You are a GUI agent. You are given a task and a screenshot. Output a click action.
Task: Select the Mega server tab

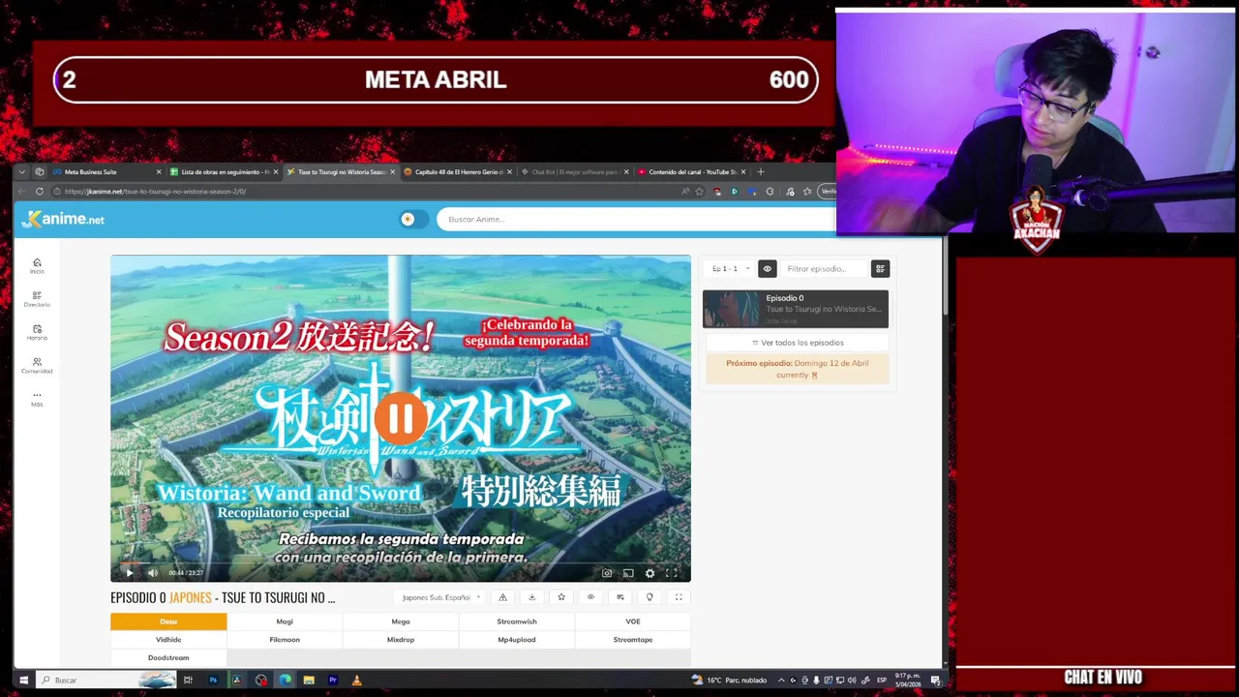[x=401, y=621]
